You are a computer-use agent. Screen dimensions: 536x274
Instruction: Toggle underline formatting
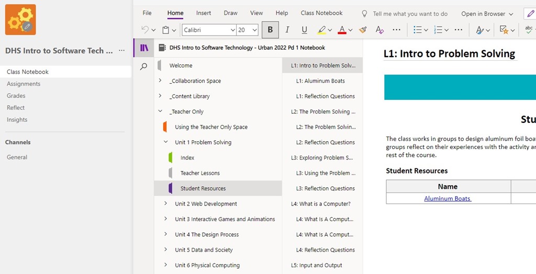(x=304, y=30)
